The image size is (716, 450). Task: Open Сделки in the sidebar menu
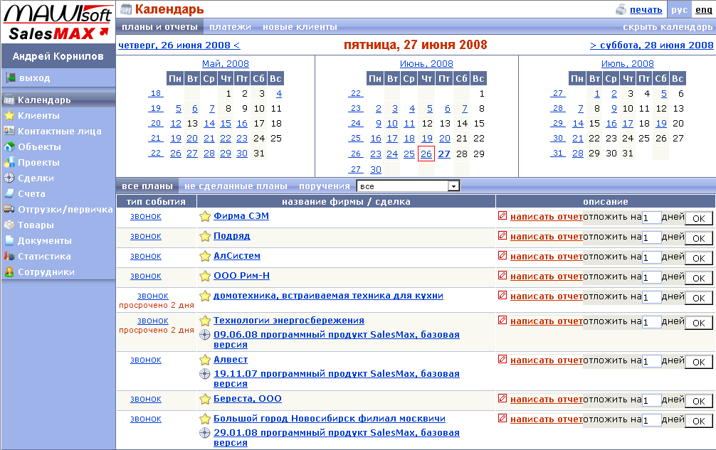(36, 178)
